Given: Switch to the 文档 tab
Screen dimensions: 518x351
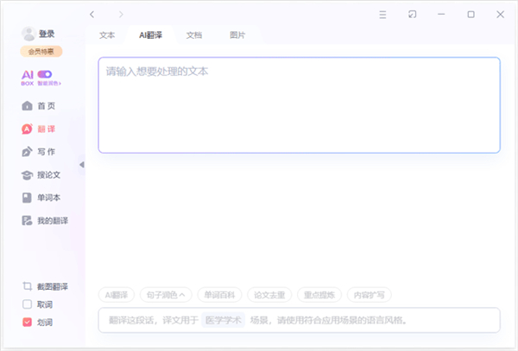Looking at the screenshot, I should point(194,35).
